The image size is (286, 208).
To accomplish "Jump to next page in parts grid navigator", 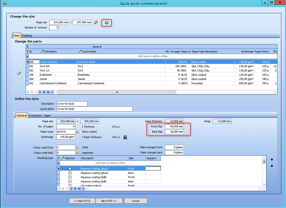I will pyautogui.click(x=44, y=92).
